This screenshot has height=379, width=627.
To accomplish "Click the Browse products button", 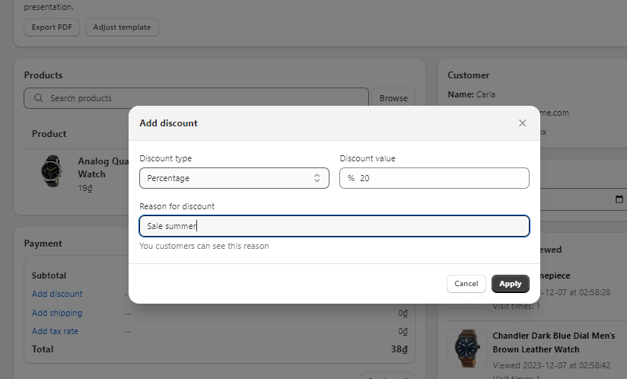I will click(393, 98).
